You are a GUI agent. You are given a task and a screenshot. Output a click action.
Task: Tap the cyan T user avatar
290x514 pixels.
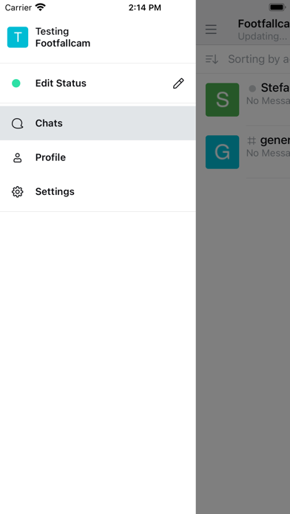tap(18, 38)
